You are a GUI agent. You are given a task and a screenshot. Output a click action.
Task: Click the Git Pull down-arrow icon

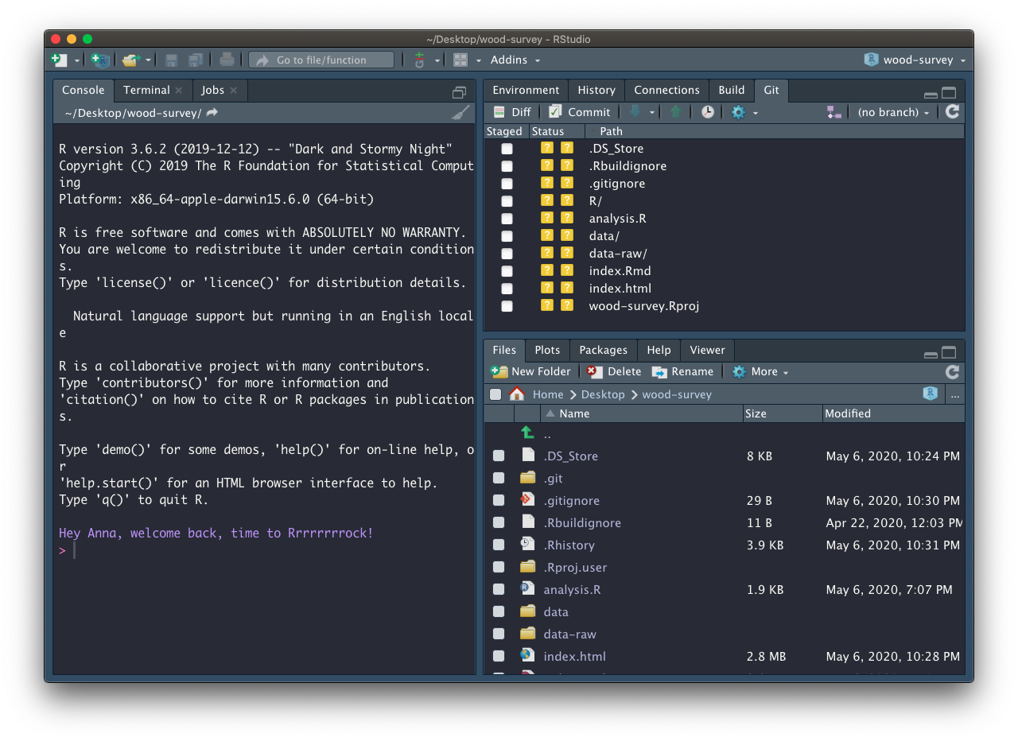(x=635, y=112)
